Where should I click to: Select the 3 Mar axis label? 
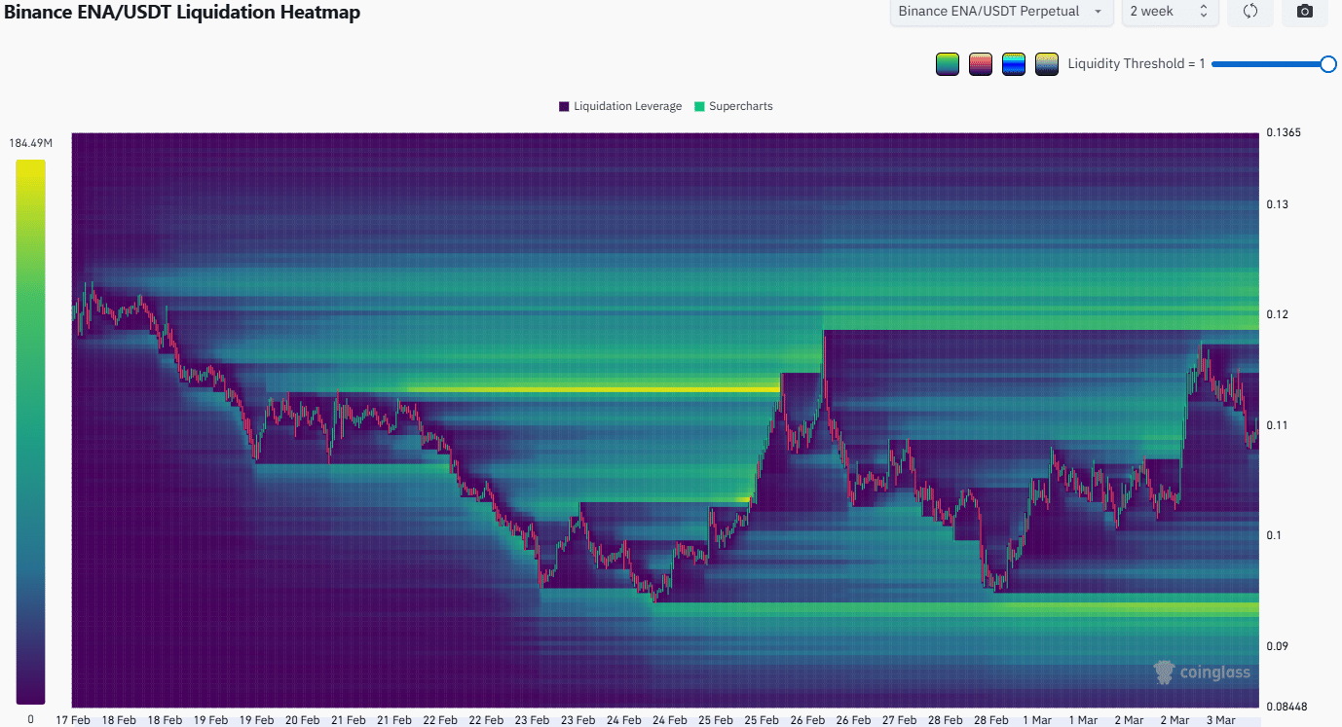point(1220,720)
